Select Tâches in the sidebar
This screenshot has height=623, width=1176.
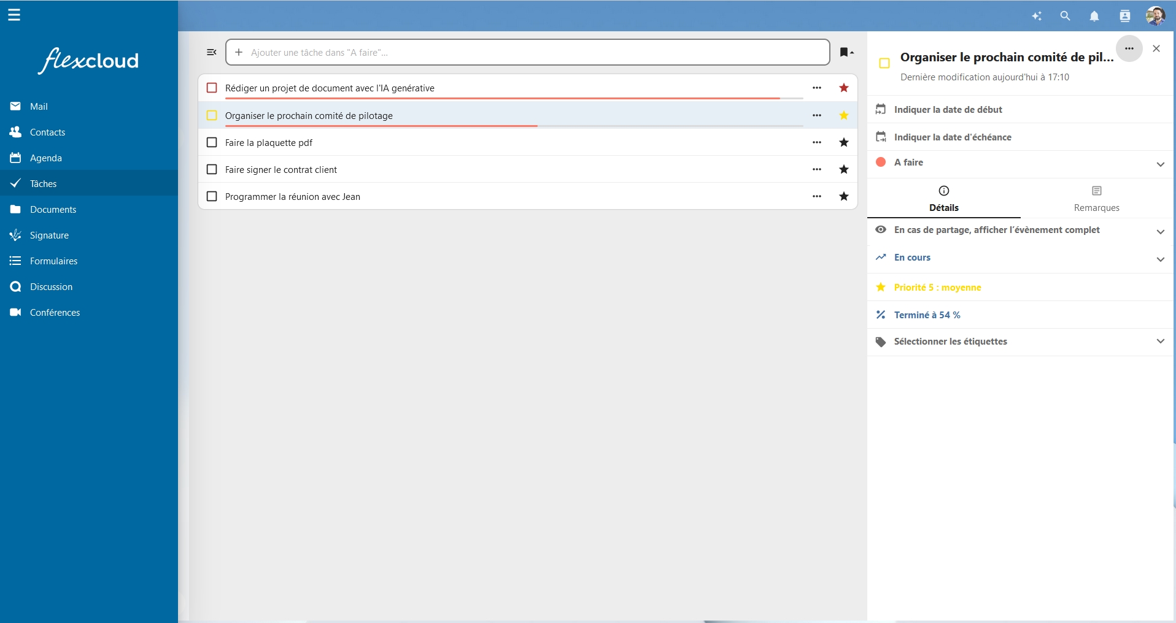(x=89, y=183)
